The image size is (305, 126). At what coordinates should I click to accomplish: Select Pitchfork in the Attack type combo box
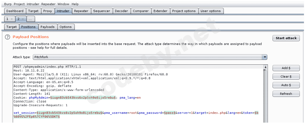(x=150, y=57)
